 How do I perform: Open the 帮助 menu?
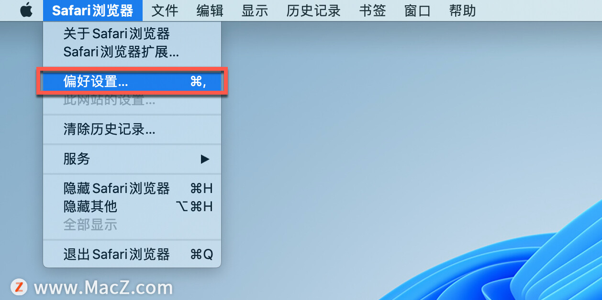coord(462,11)
